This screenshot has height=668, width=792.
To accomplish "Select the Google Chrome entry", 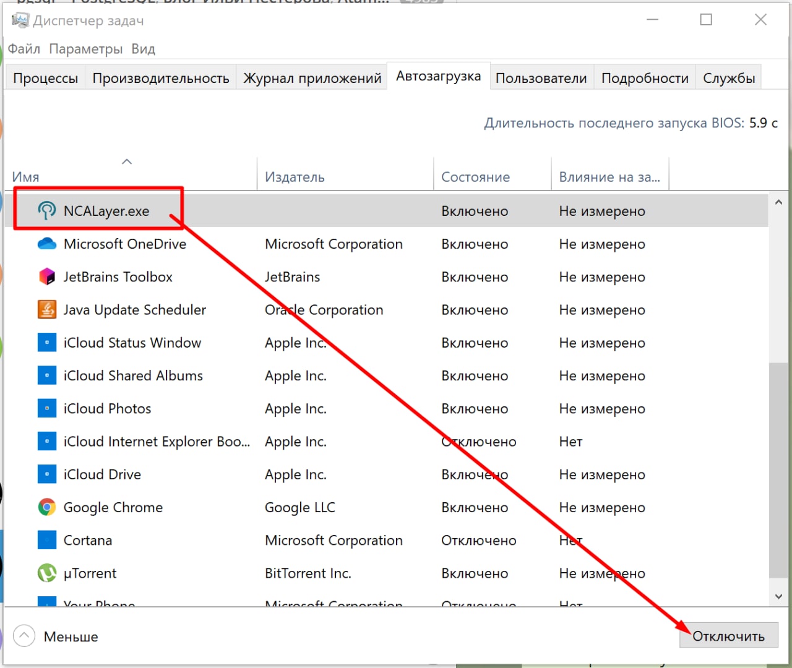I will [113, 507].
